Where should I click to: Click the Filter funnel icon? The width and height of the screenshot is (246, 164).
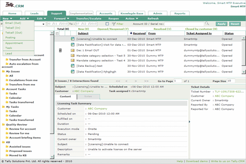tap(114, 24)
